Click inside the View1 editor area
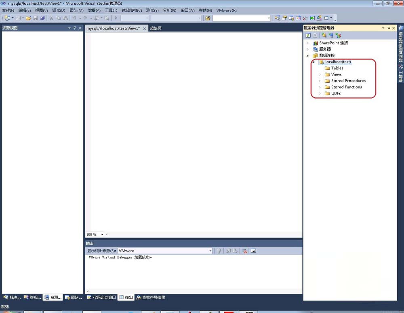 (196, 131)
